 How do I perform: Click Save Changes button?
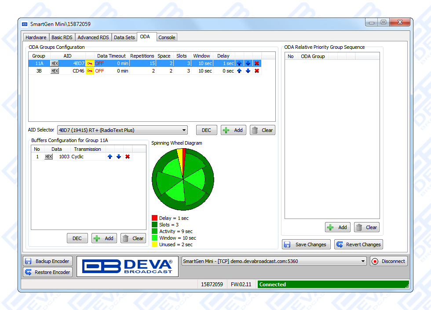pos(306,244)
